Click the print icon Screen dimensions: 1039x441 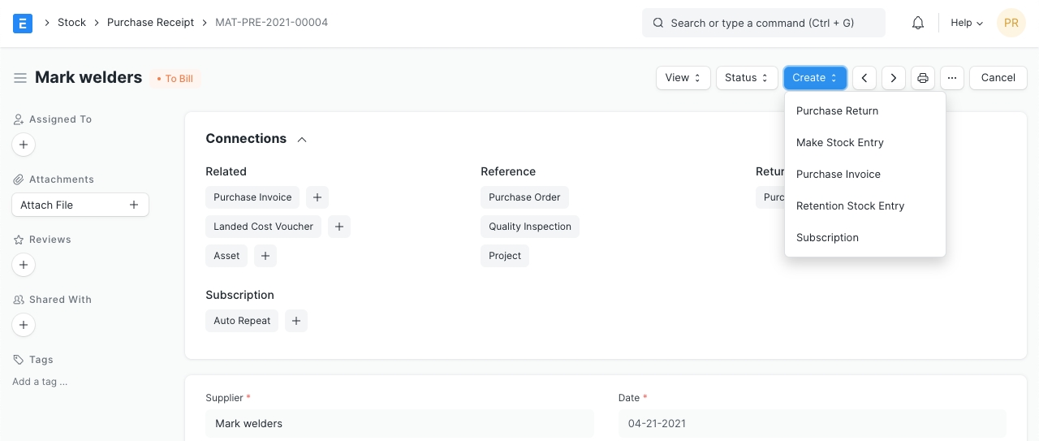pyautogui.click(x=923, y=78)
